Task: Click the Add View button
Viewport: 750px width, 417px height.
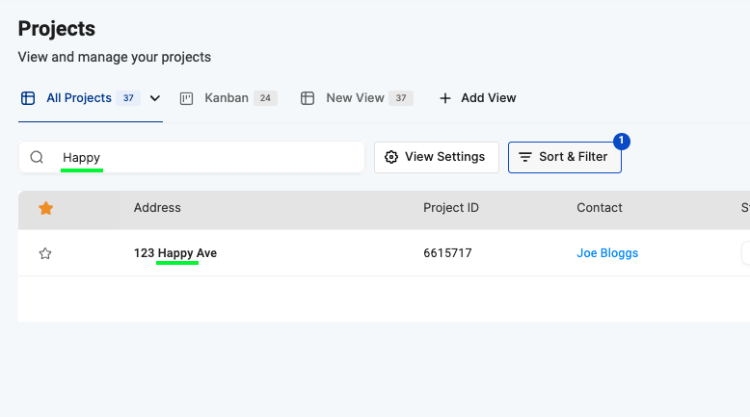Action: point(478,98)
